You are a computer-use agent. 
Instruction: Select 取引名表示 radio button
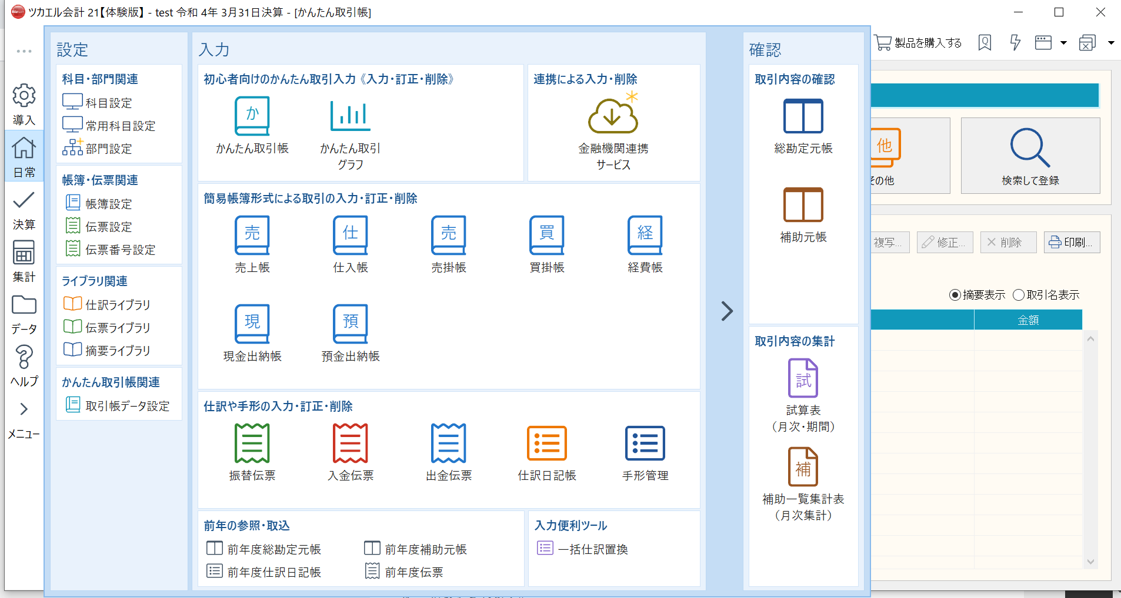1019,295
